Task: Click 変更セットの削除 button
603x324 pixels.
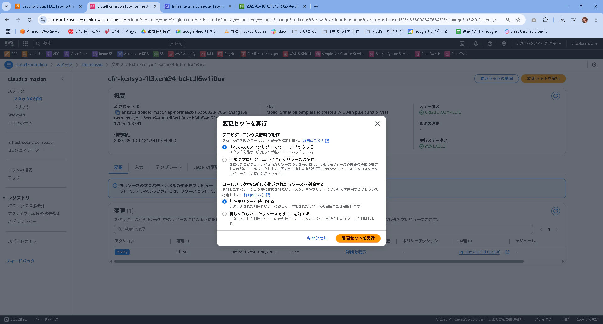Action: point(496,78)
